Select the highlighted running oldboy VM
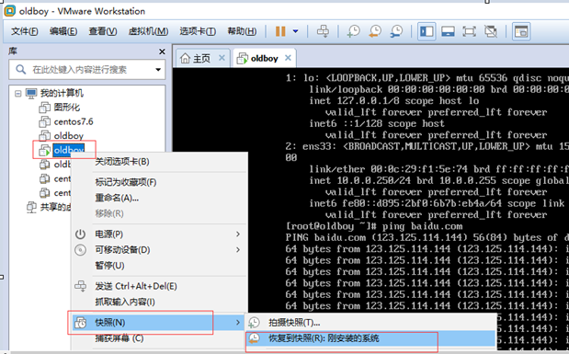This screenshot has width=569, height=354. (69, 150)
